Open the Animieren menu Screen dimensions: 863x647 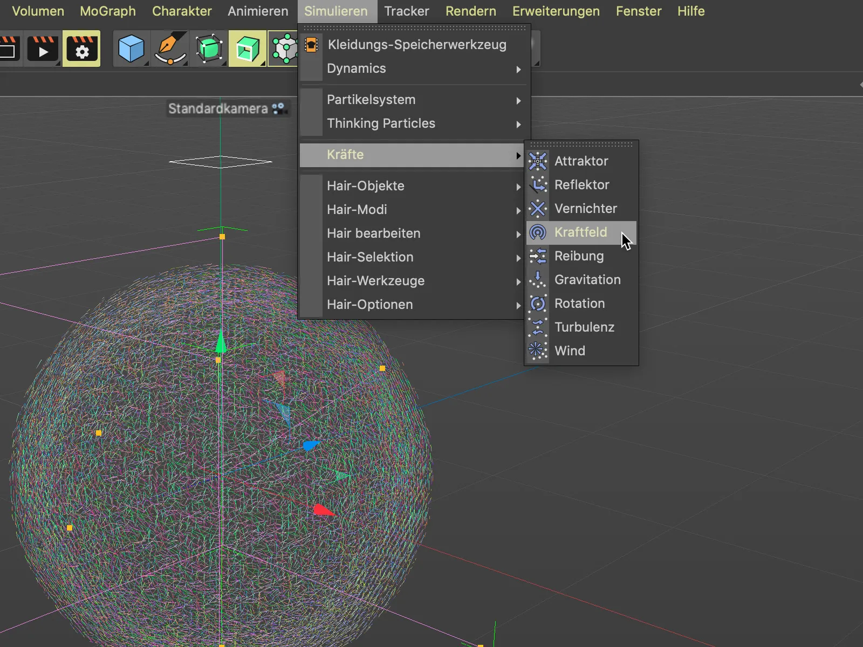pyautogui.click(x=258, y=11)
